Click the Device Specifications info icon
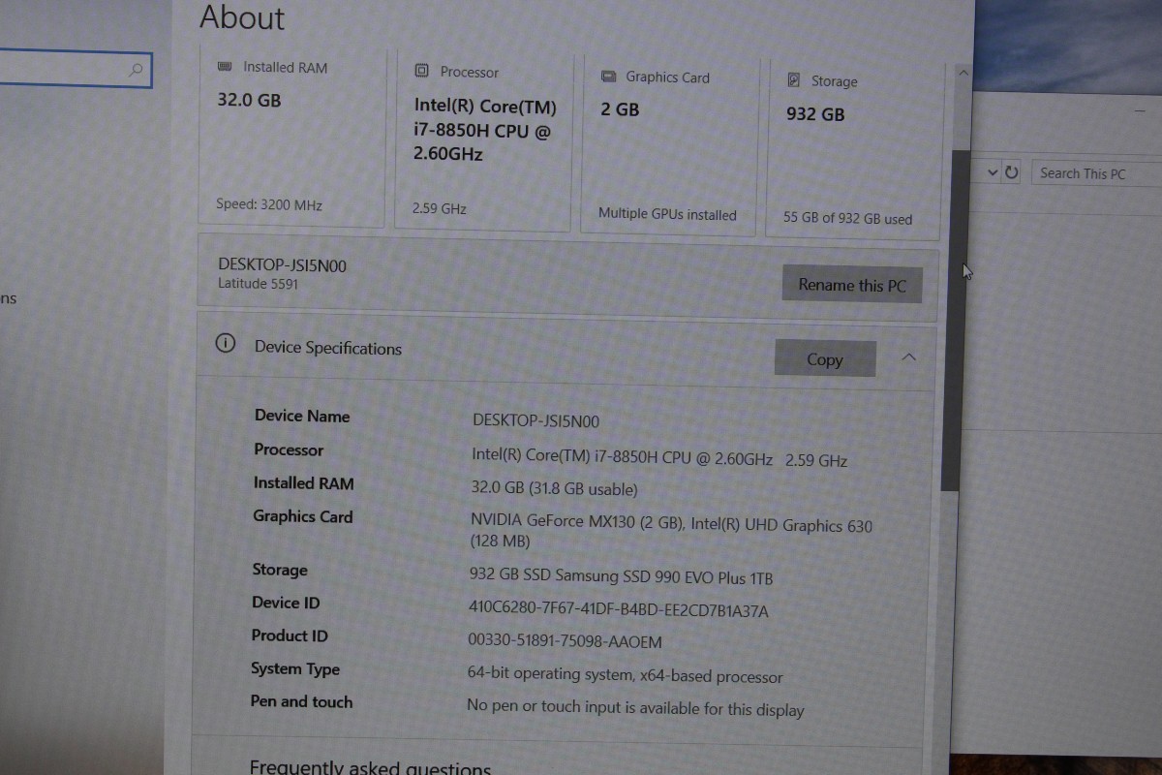Viewport: 1162px width, 775px height. click(x=225, y=343)
